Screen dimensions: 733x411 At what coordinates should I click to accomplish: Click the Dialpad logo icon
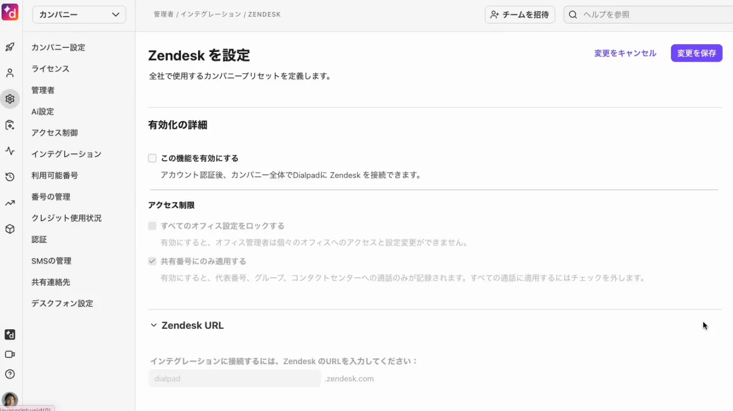tap(10, 12)
